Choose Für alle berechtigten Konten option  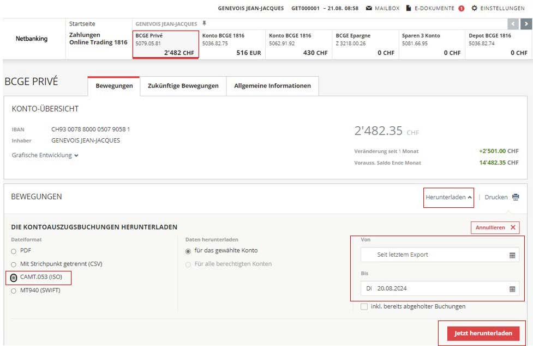coord(188,264)
